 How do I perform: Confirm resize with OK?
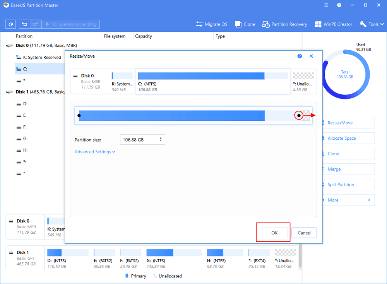point(274,233)
